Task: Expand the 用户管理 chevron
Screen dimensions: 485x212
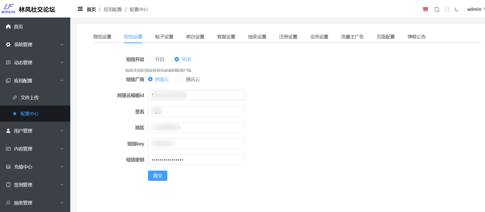Action: point(62,131)
